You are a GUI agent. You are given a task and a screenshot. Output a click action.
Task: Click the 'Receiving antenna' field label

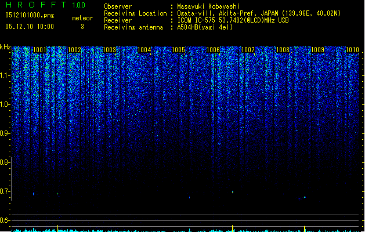[133, 27]
